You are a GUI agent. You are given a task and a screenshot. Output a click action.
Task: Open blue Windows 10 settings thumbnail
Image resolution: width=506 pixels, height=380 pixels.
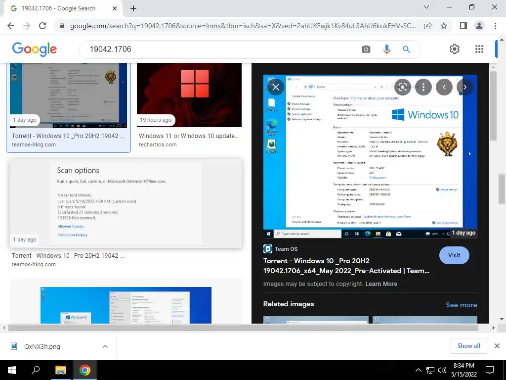click(x=126, y=305)
